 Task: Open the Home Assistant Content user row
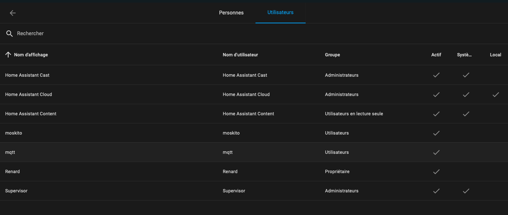[x=254, y=114]
